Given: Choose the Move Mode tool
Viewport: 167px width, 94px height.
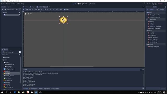Looking at the screenshot, I should click(x=27, y=10).
